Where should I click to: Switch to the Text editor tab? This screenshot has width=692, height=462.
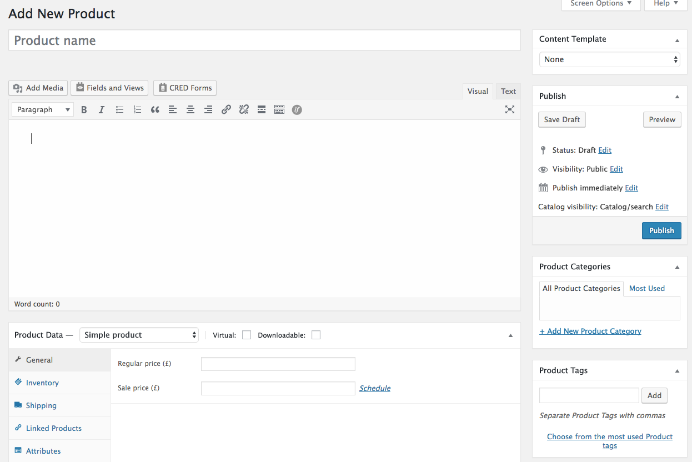(508, 91)
